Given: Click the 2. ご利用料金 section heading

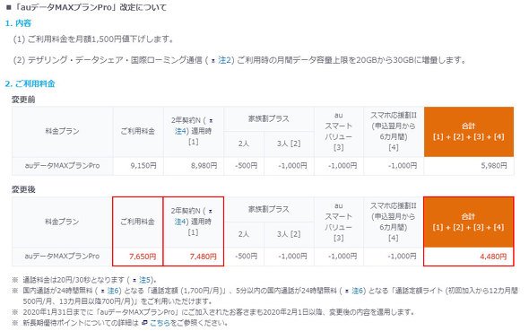Looking at the screenshot, I should pos(30,83).
